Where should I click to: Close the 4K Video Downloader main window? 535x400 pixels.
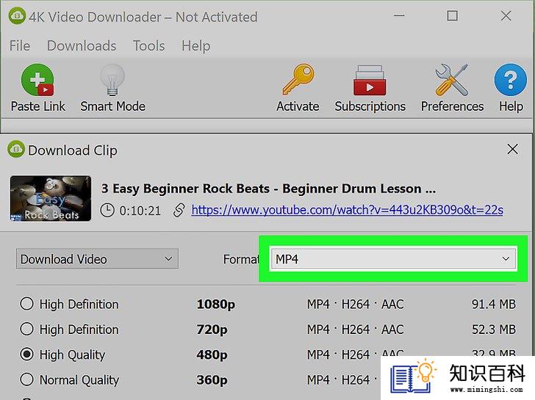[506, 15]
